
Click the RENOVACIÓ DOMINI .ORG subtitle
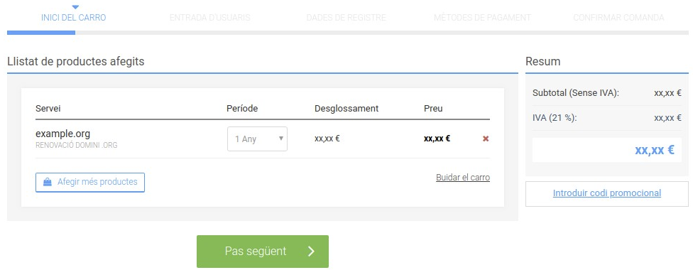(77, 145)
